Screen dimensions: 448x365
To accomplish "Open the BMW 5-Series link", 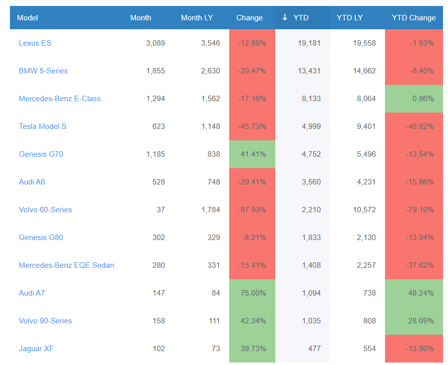I will click(x=43, y=71).
